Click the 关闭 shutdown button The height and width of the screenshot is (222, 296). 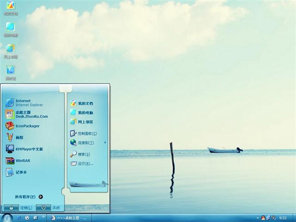[x=50, y=208]
